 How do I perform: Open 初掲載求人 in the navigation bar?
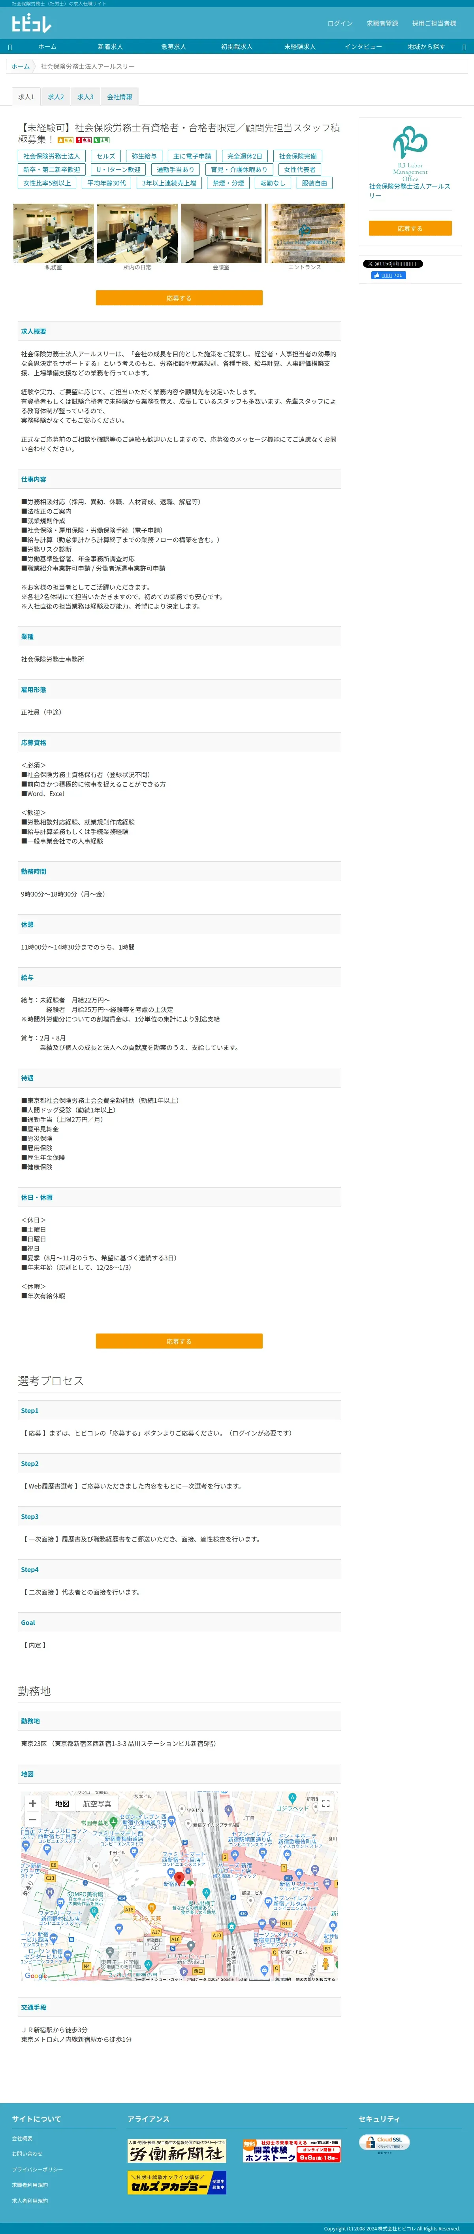tap(237, 47)
